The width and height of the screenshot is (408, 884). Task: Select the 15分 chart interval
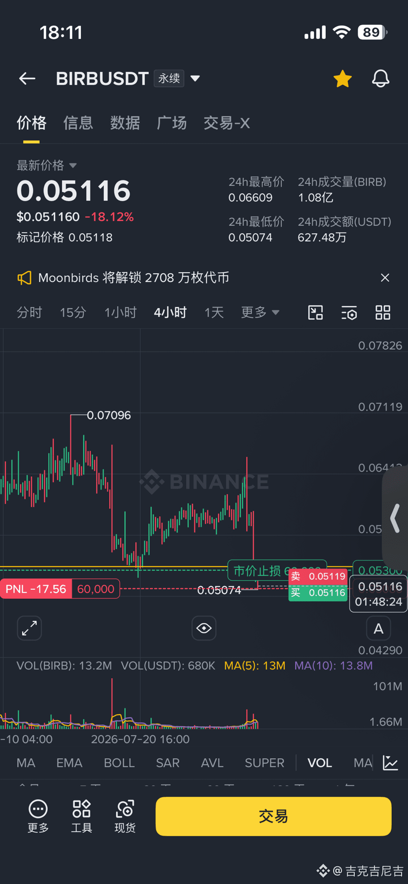click(x=73, y=313)
